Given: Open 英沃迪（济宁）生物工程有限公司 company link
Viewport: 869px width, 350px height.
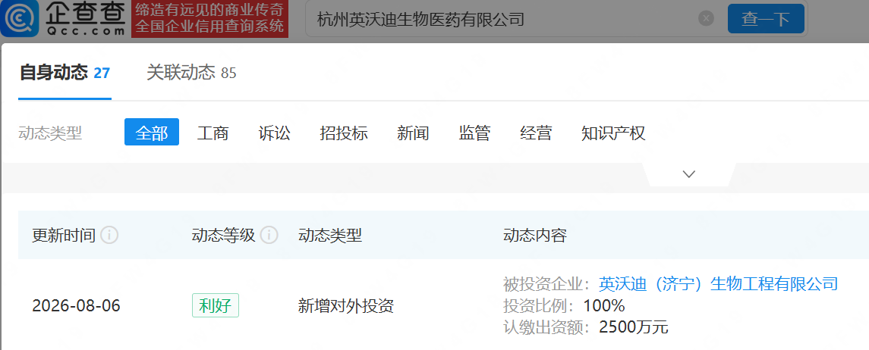Looking at the screenshot, I should tap(718, 284).
